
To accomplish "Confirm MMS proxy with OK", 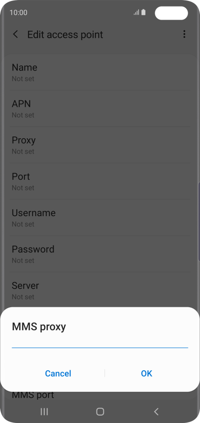I will coord(147,374).
